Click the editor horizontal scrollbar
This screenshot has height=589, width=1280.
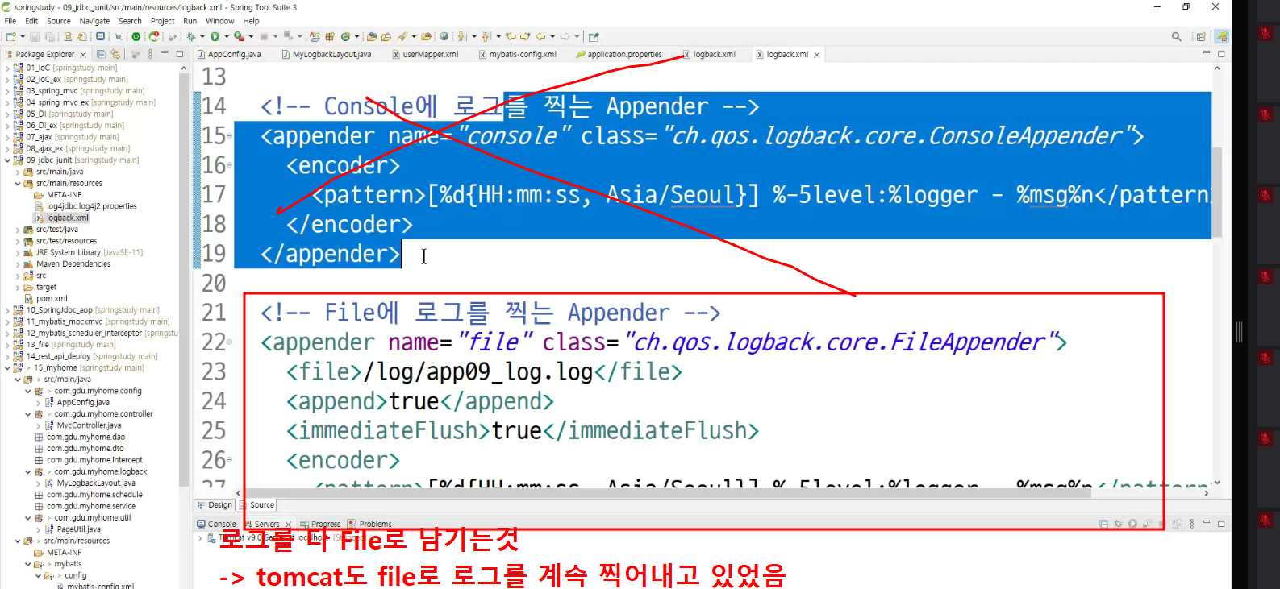pos(669,492)
